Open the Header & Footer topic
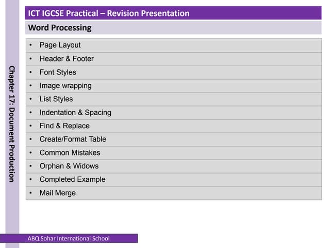 pyautogui.click(x=67, y=59)
